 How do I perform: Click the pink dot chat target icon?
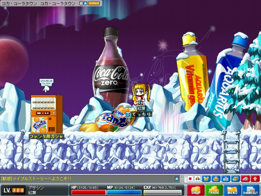pyautogui.click(x=190, y=179)
